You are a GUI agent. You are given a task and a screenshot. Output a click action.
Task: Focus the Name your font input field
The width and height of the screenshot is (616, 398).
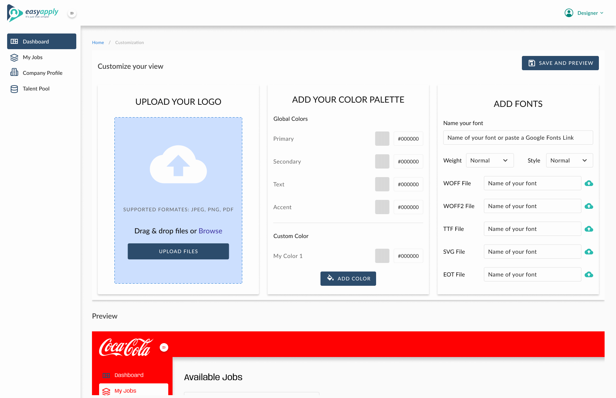click(518, 138)
